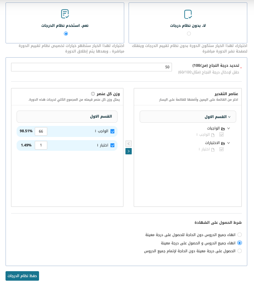Select the نعم، استخدم نظام الدرجات option card

point(65,22)
